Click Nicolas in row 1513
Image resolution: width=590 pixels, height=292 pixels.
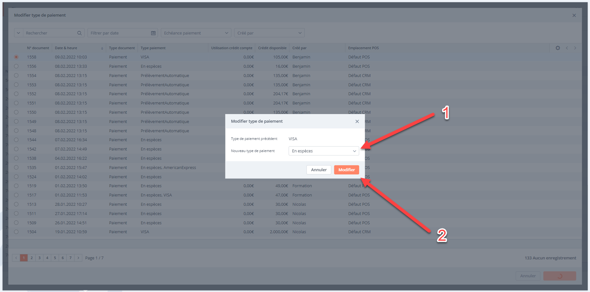click(299, 204)
